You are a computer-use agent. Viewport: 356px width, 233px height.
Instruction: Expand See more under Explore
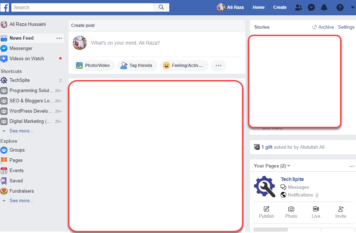pyautogui.click(x=21, y=201)
